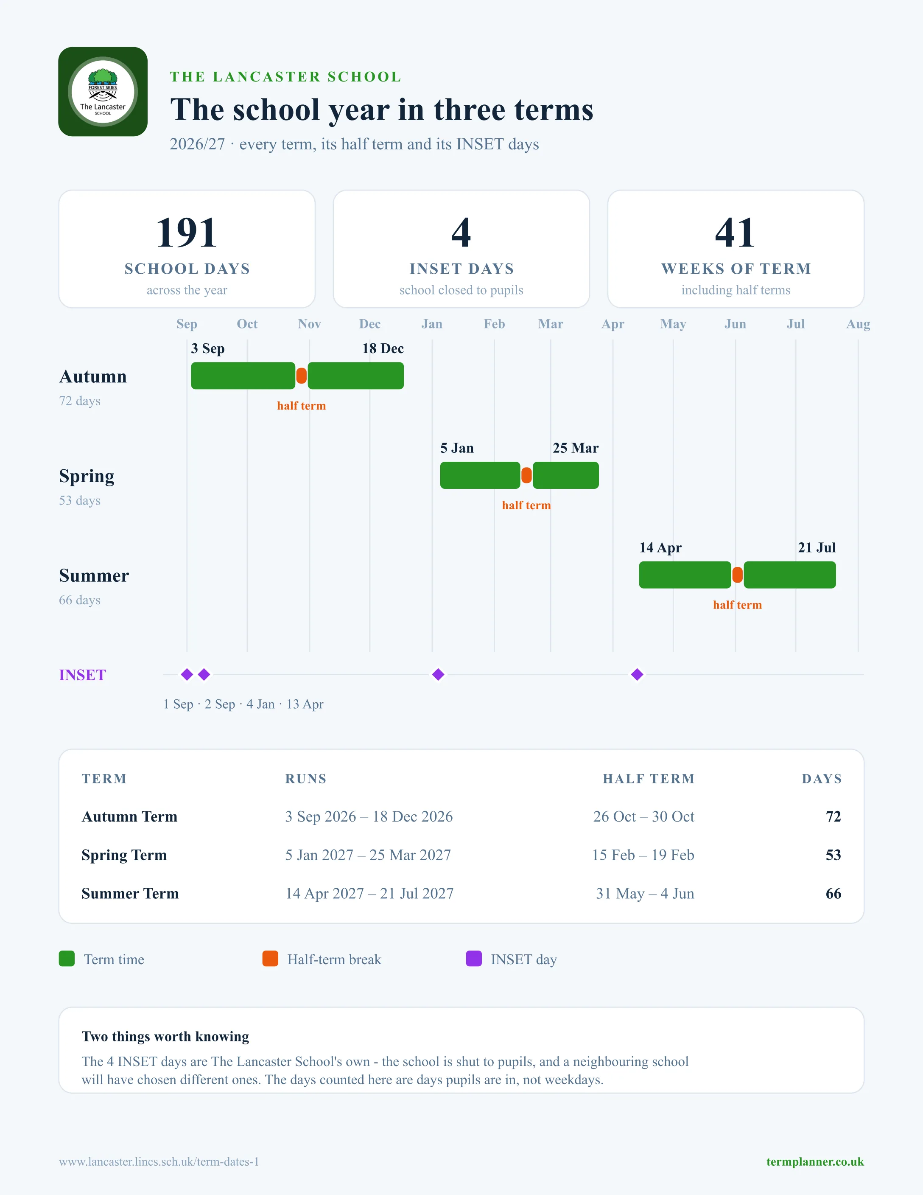The height and width of the screenshot is (1195, 923).
Task: Click the April INSET diamond marker
Action: 637,674
